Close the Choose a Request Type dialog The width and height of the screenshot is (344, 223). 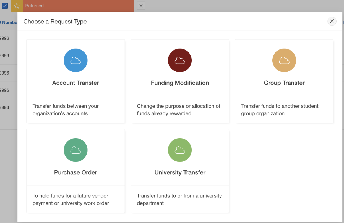(x=332, y=21)
